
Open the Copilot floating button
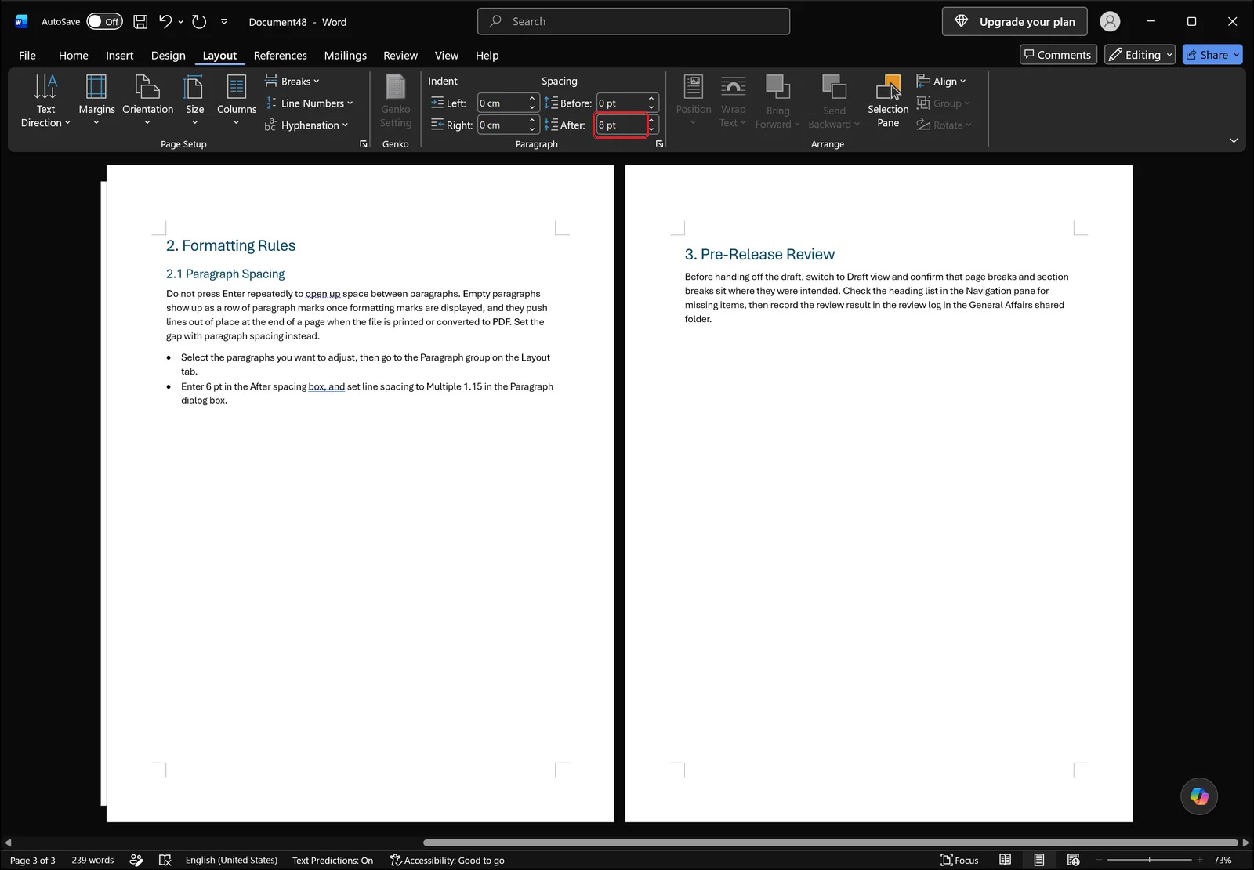[x=1199, y=796]
